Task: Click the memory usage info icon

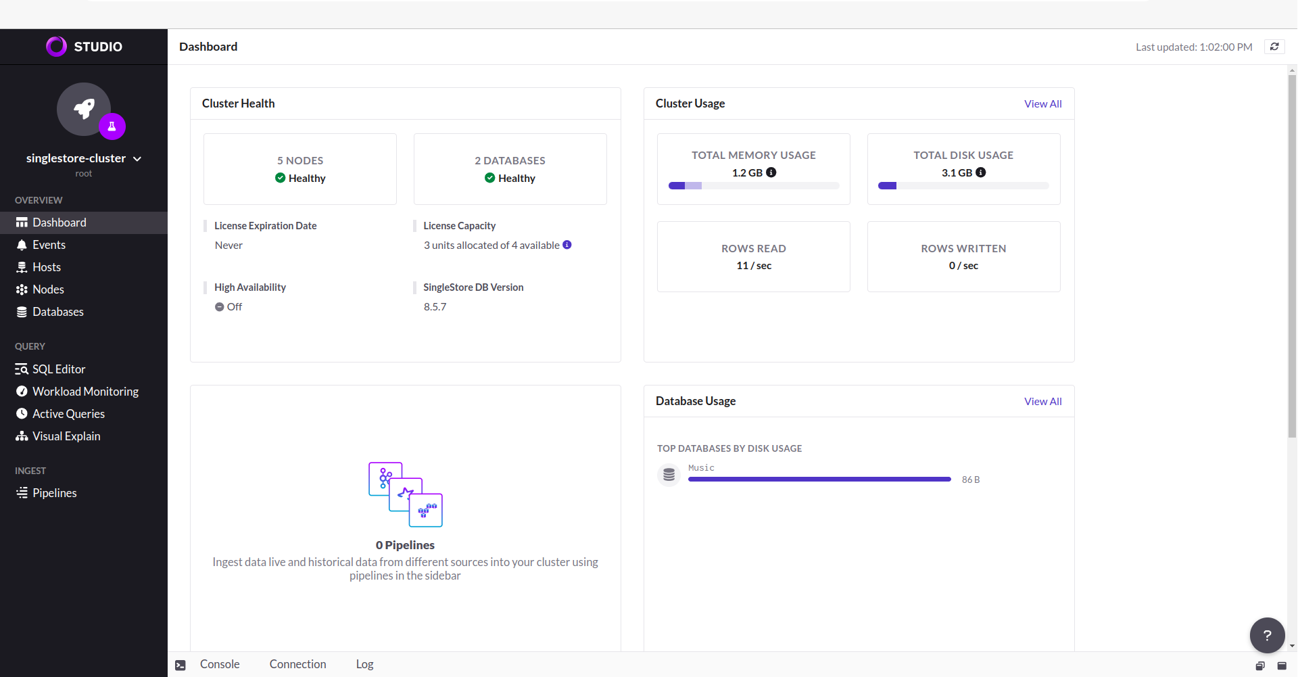Action: pos(771,172)
